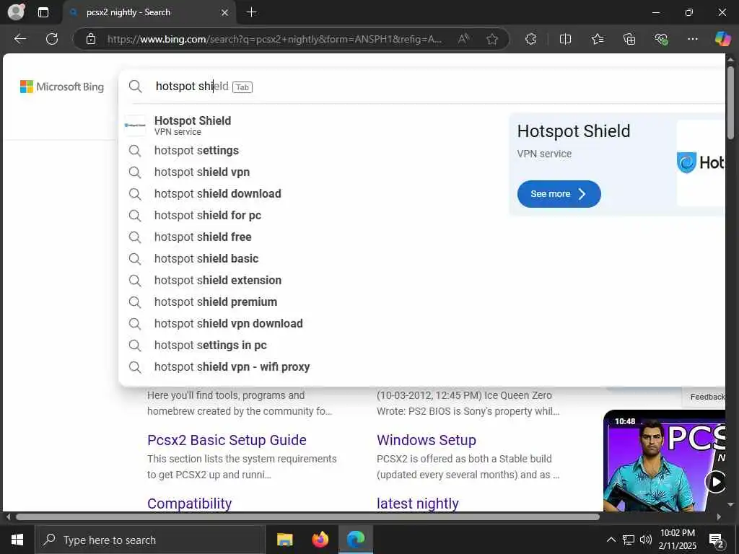Activate Read aloud icon in address bar
Image resolution: width=739 pixels, height=554 pixels.
coord(463,39)
